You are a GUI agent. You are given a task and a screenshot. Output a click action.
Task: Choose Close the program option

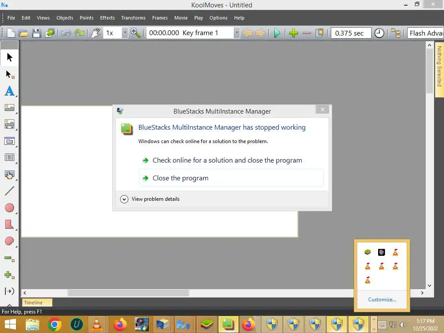click(x=231, y=178)
